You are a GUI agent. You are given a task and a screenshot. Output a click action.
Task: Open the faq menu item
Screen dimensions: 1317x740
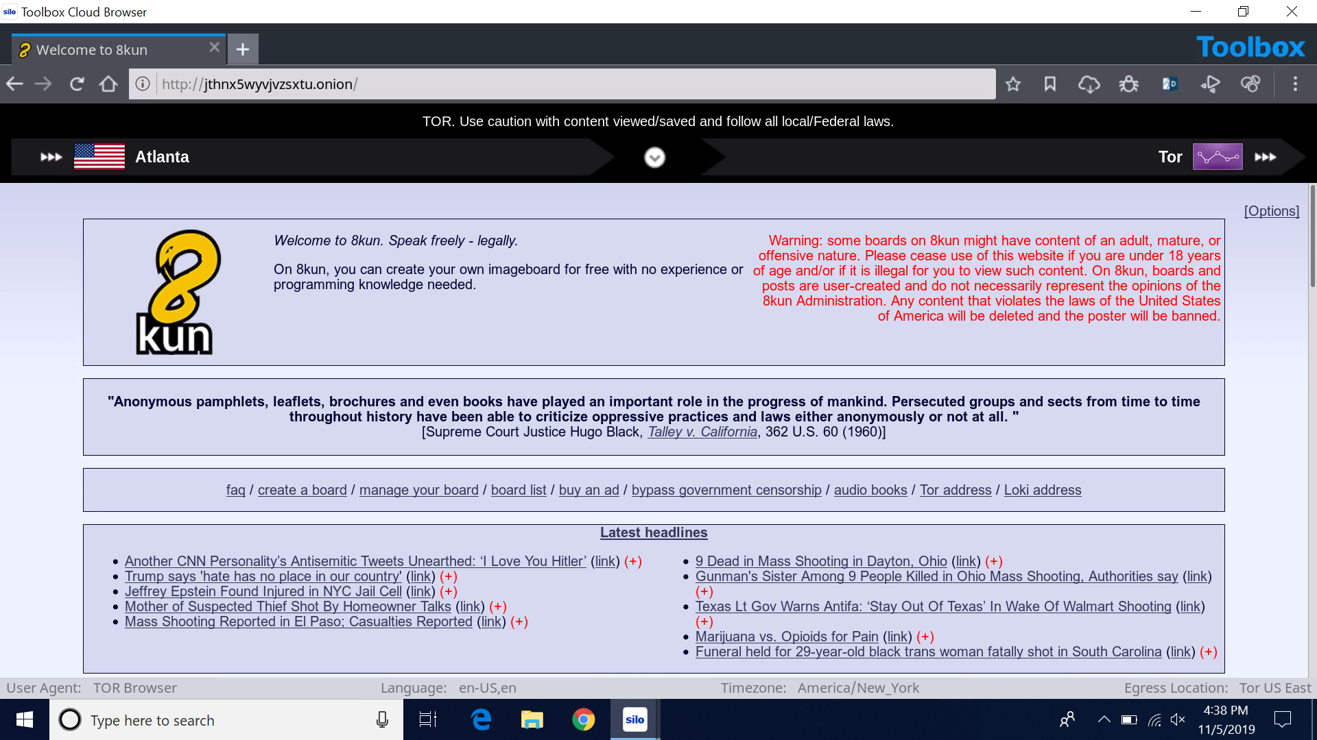[x=235, y=490]
